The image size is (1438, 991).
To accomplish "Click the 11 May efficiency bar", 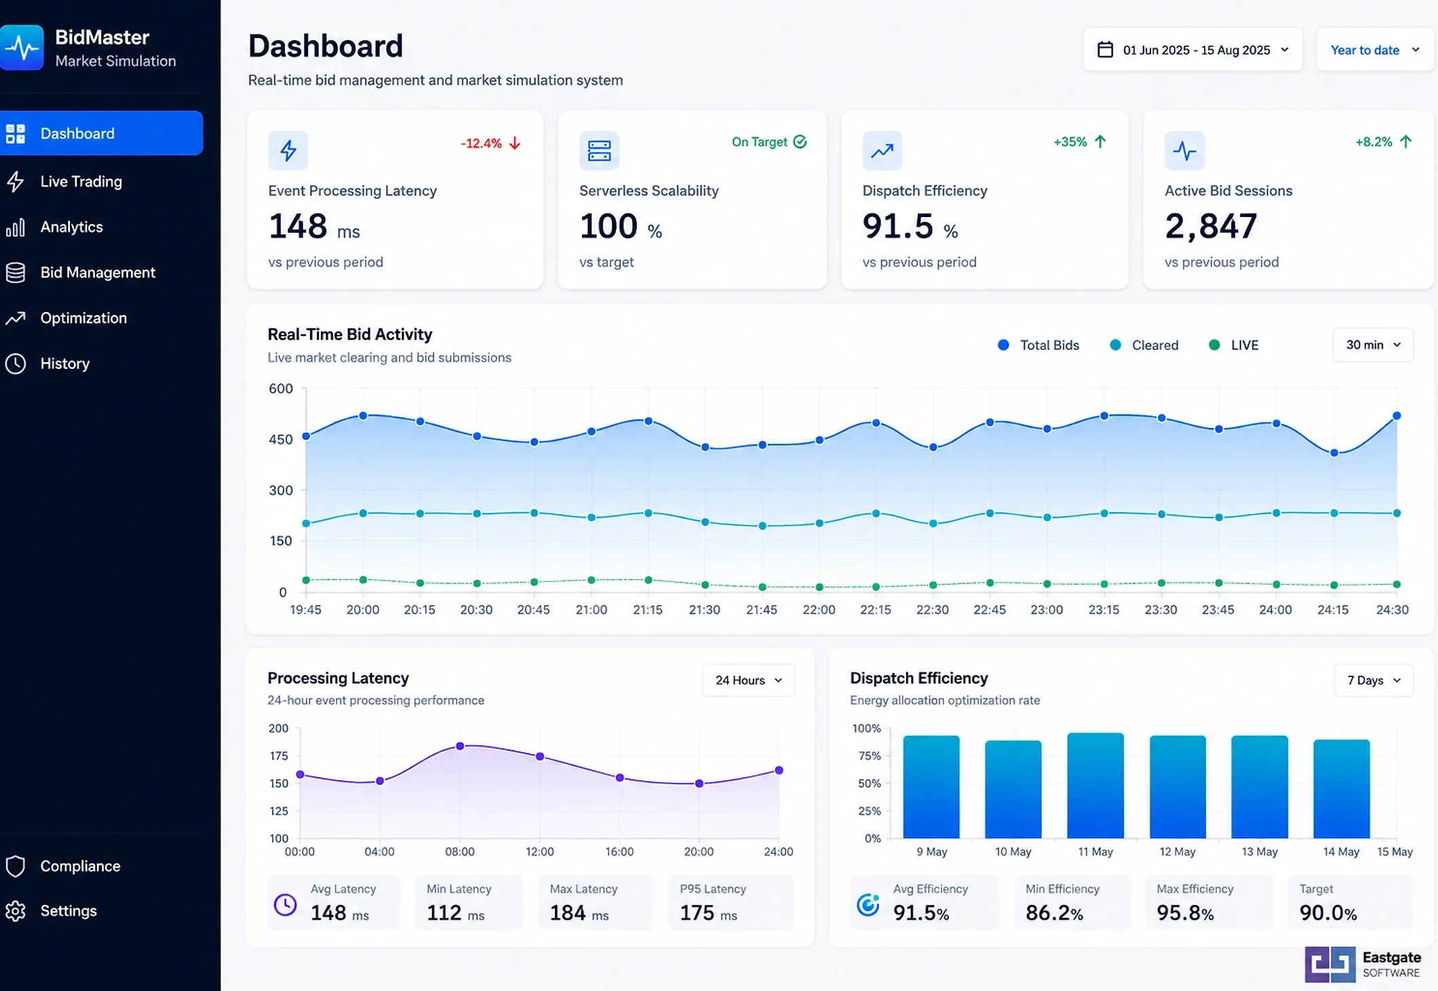I will click(1095, 785).
